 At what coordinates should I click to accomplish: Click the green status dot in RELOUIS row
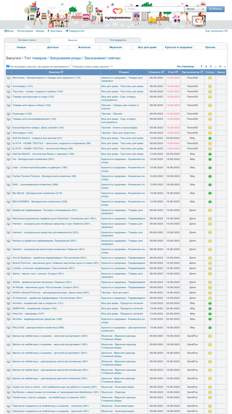(x=210, y=328)
